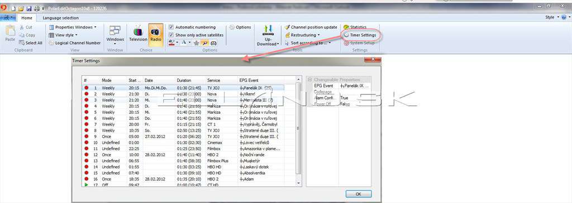This screenshot has height=203, width=572.
Task: Open the Restructuring dropdown
Action: coord(302,35)
